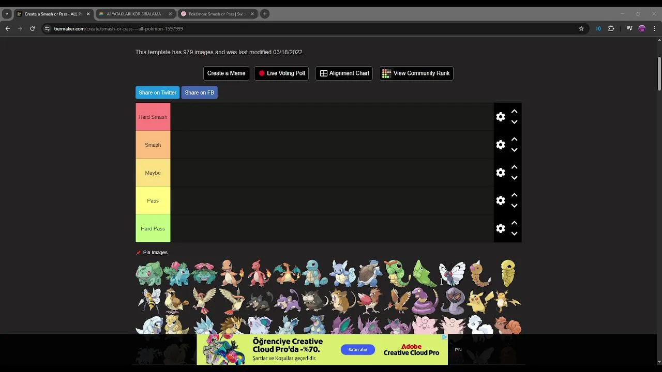Open the media control icon

629,28
